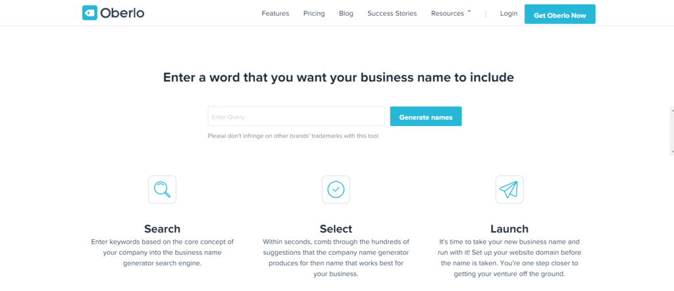The image size is (674, 291).
Task: Go to the Pricing page
Action: point(314,14)
